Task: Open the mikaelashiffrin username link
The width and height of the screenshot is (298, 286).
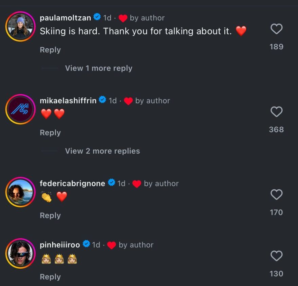Action: [68, 100]
